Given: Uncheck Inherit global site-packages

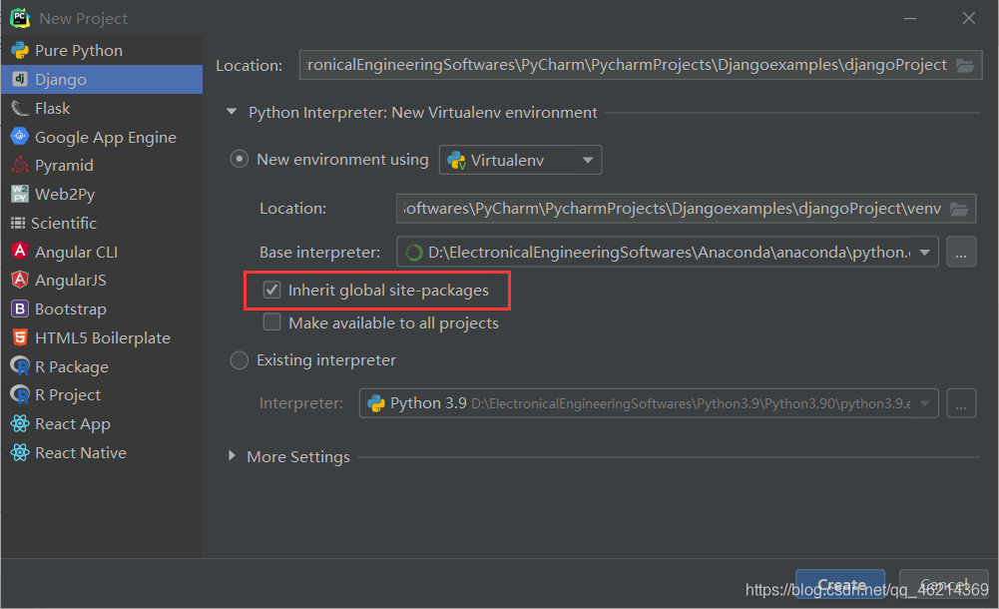Looking at the screenshot, I should [272, 290].
